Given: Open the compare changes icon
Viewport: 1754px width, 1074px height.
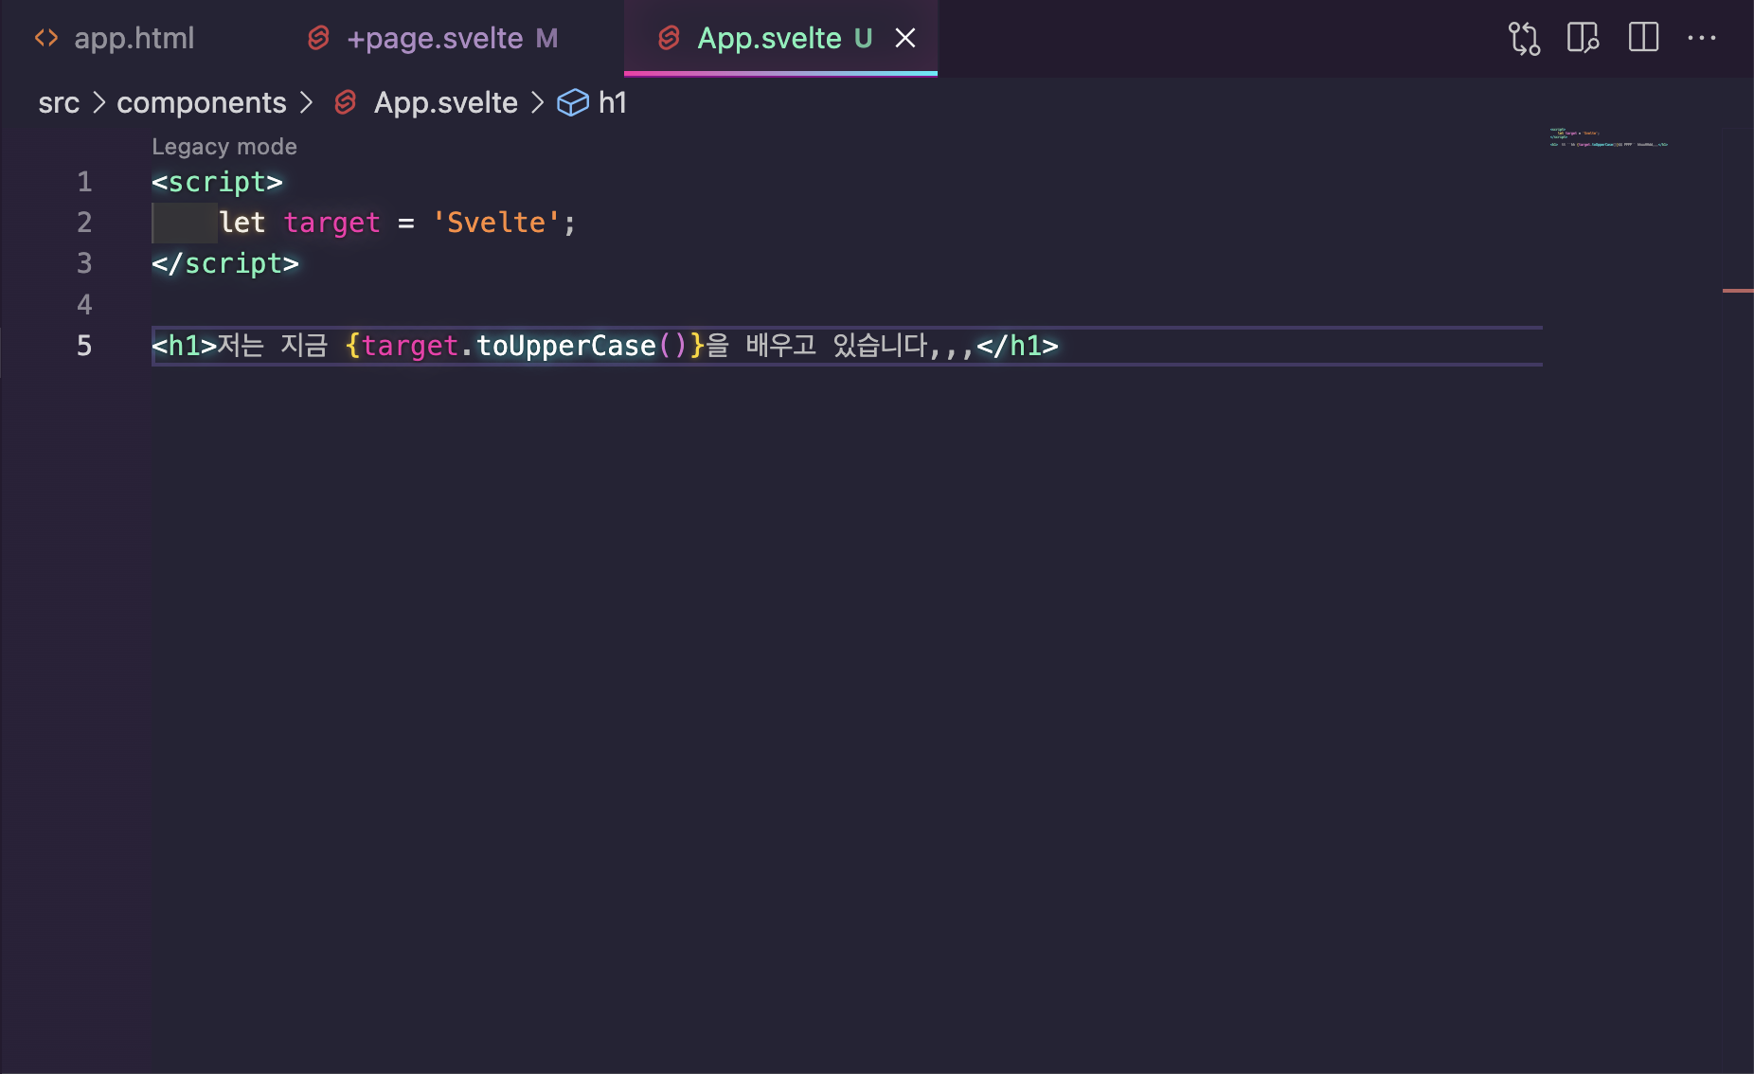Looking at the screenshot, I should tap(1524, 38).
